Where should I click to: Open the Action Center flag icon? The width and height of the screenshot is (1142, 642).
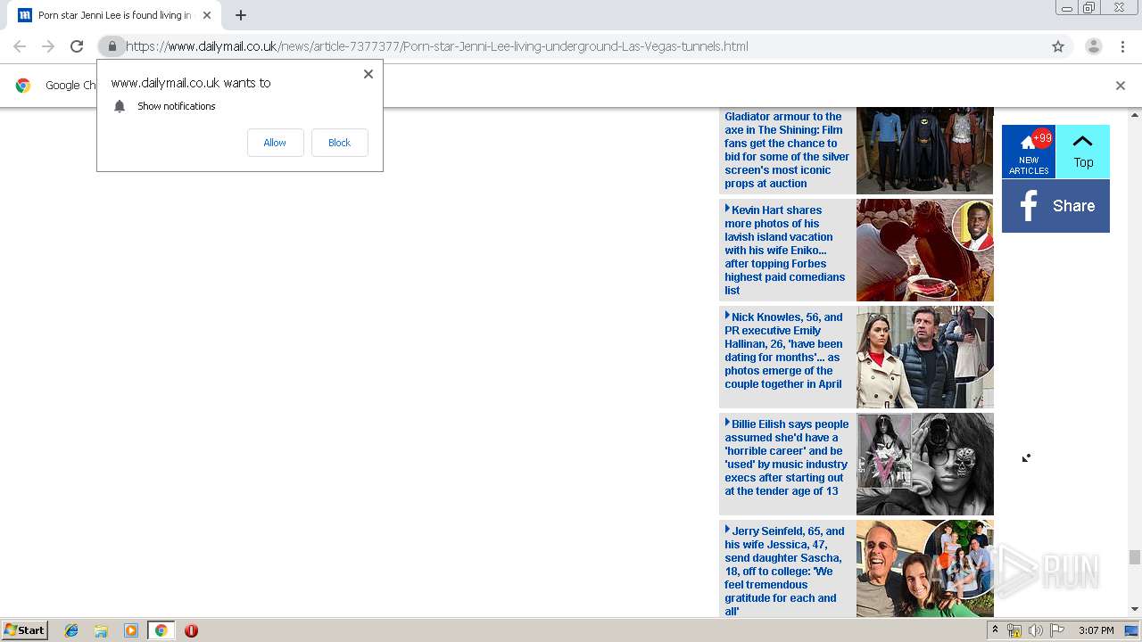click(x=1057, y=630)
